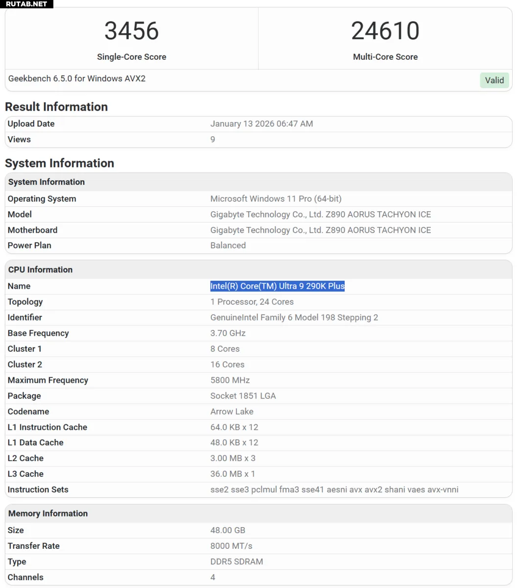Click the Result Information heading
Image resolution: width=517 pixels, height=588 pixels.
click(56, 107)
